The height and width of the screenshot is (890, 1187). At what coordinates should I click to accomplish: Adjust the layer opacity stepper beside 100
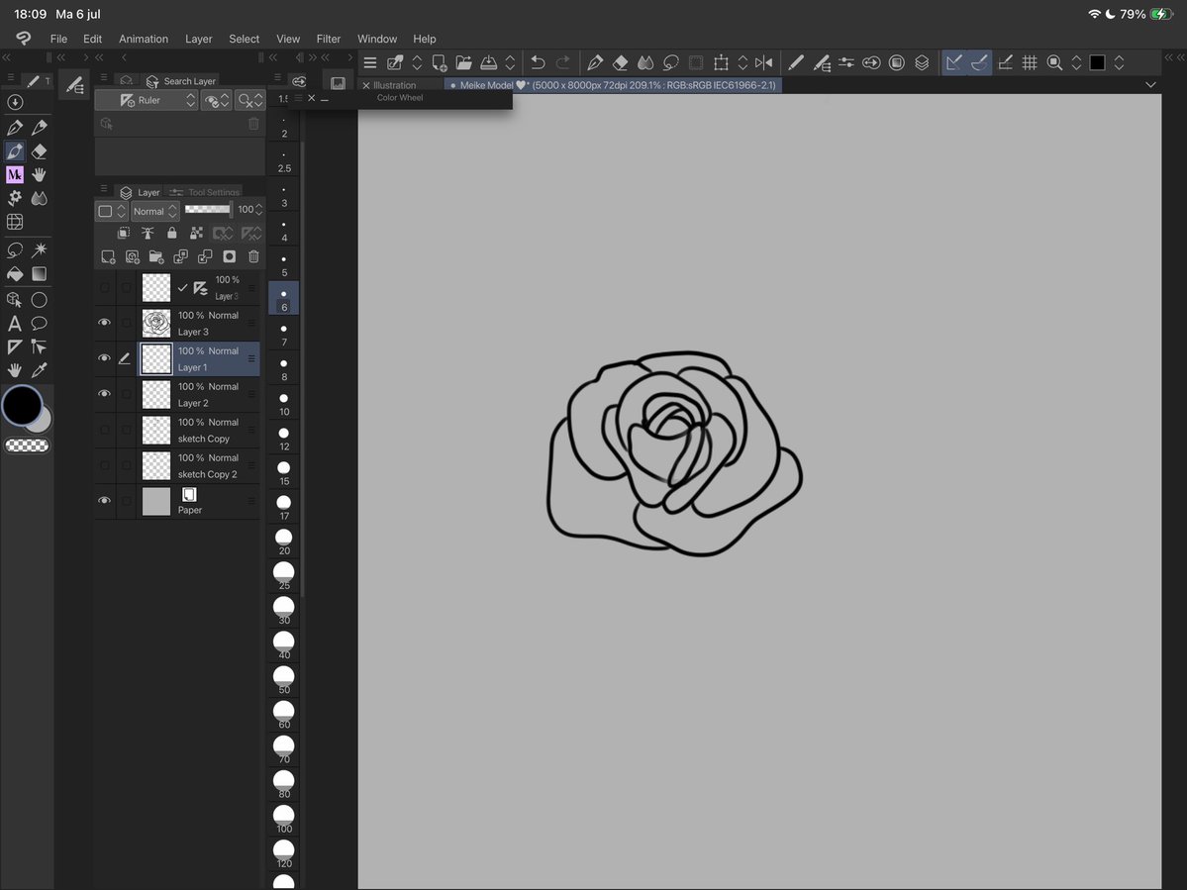(x=259, y=210)
